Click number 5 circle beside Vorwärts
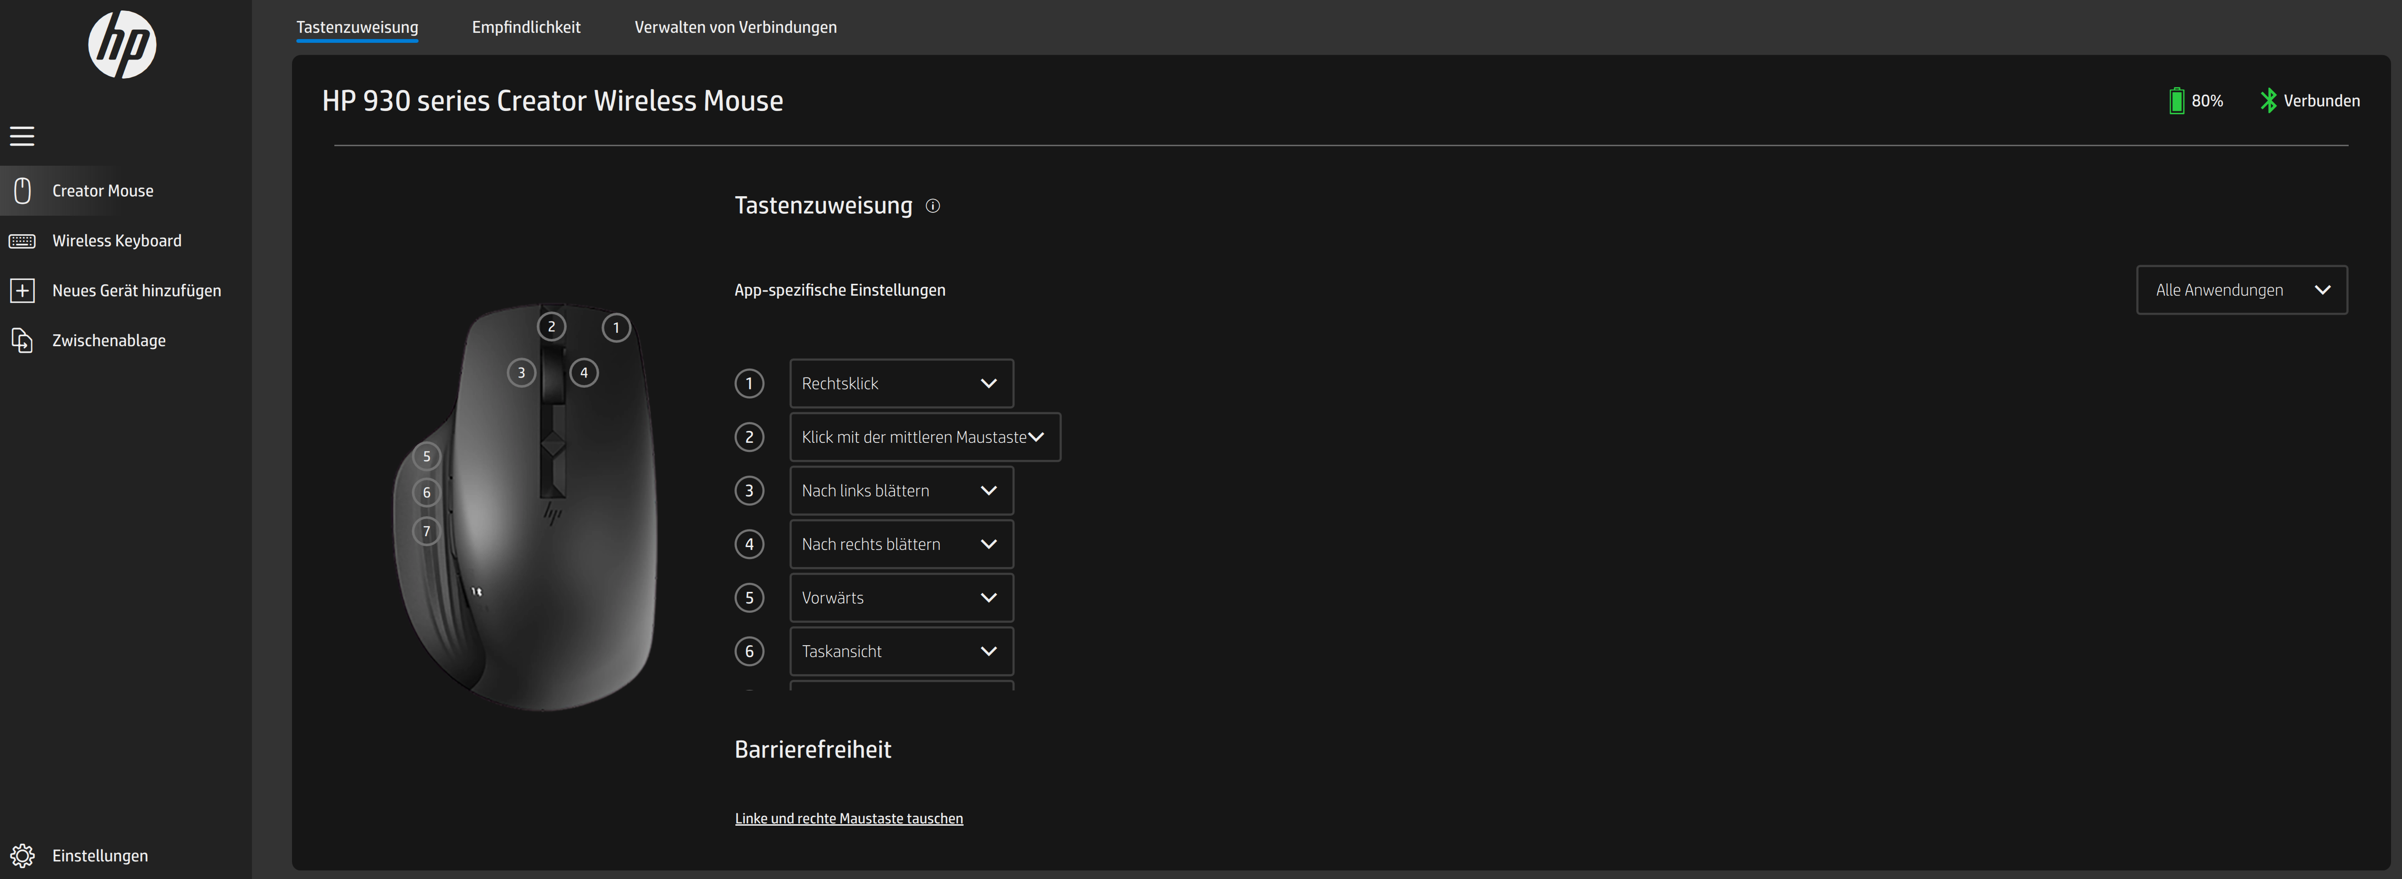2402x879 pixels. (x=749, y=598)
